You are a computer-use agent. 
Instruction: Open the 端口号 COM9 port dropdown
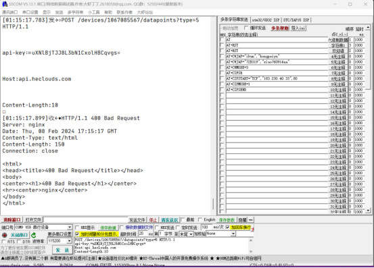(x=70, y=227)
